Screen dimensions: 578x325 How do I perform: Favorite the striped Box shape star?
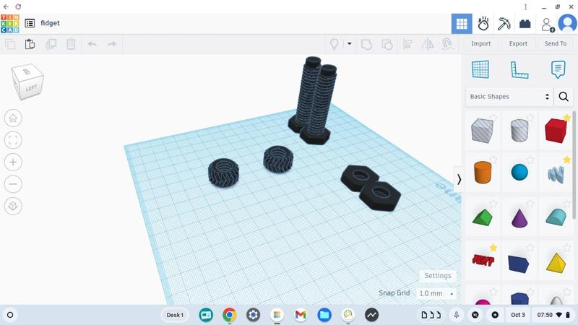coord(493,118)
